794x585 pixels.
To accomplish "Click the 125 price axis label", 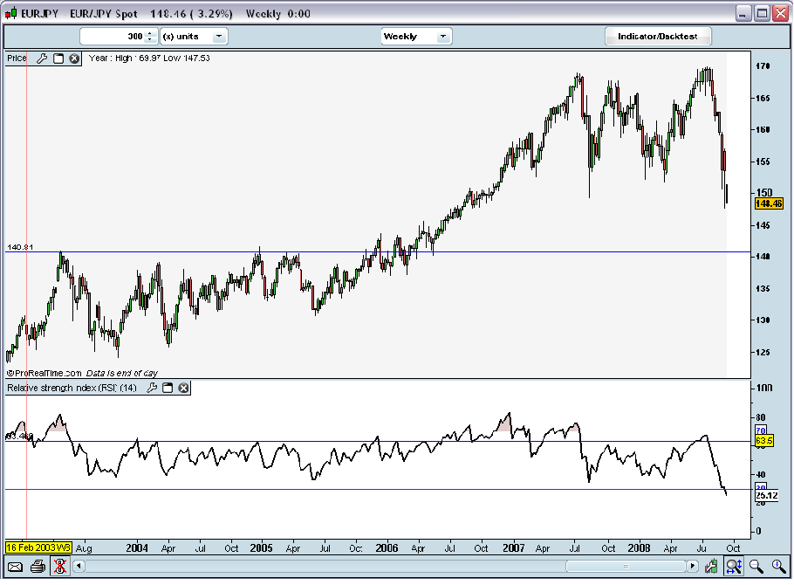I will (x=763, y=353).
